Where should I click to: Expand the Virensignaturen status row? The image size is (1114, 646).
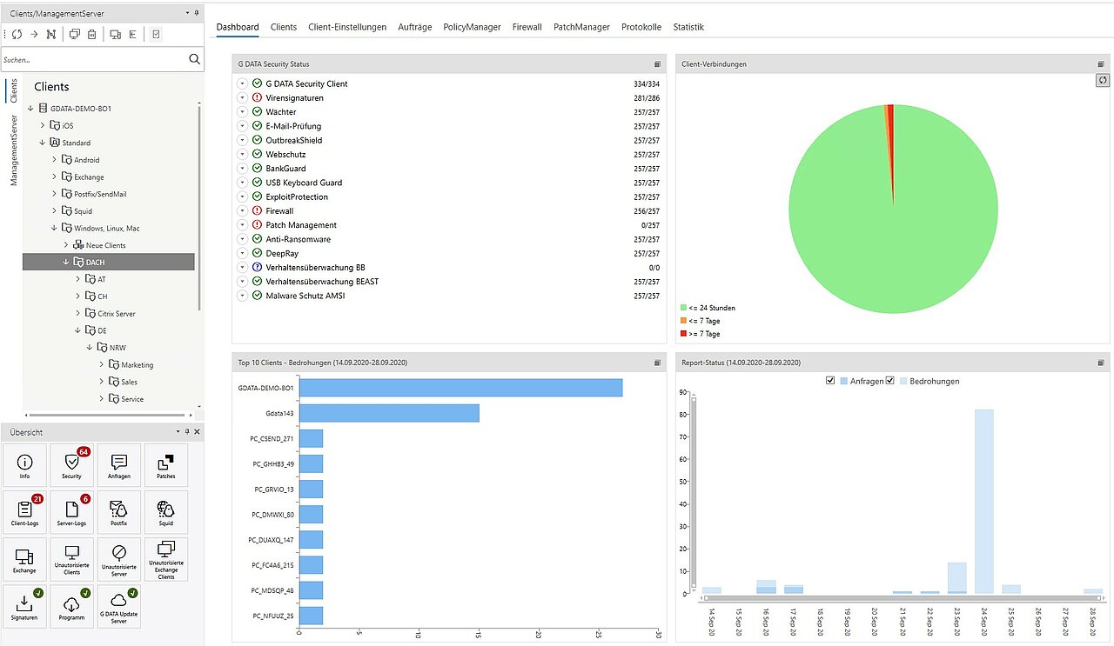(242, 98)
